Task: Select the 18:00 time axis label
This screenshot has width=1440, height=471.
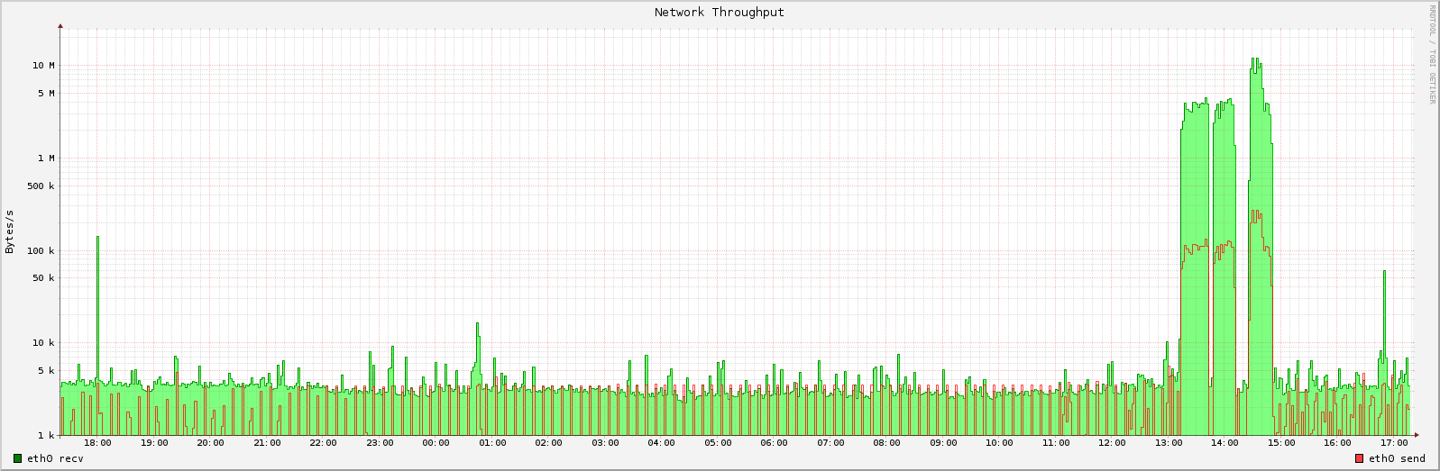Action: click(97, 443)
